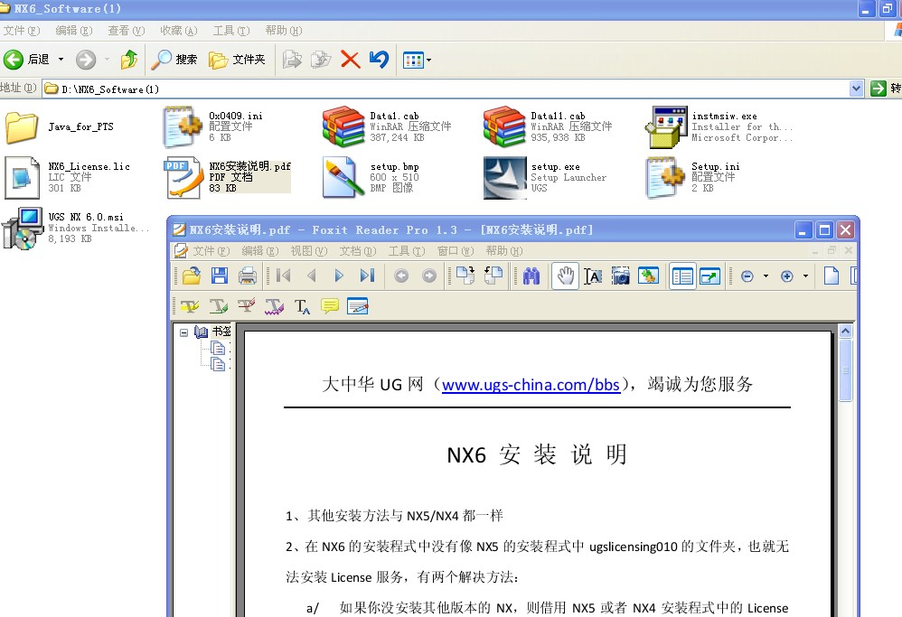Select the Java_for_PTS folder

tap(60, 127)
